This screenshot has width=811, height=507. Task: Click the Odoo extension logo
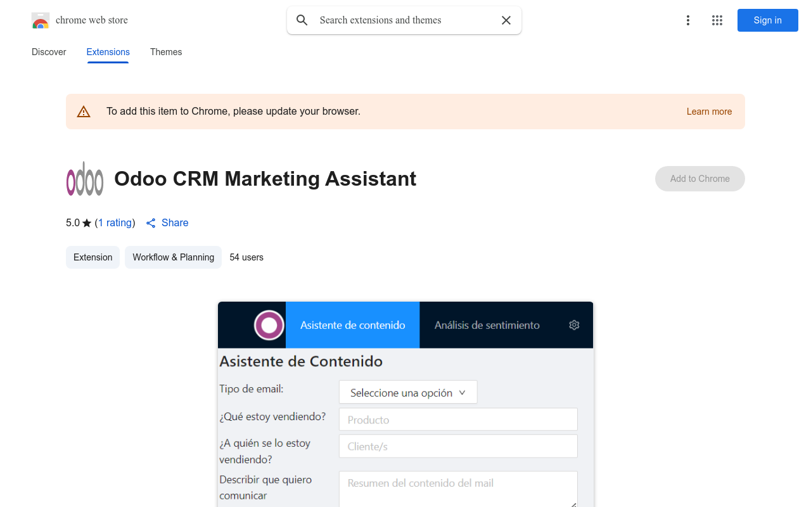[x=85, y=179]
